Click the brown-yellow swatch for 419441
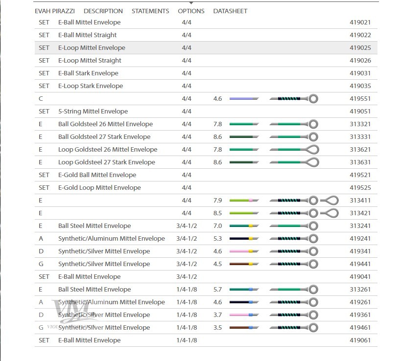 click(244, 264)
